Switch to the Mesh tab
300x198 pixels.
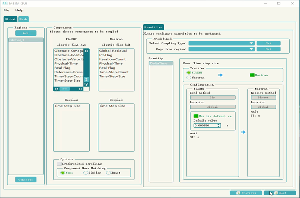tap(23, 19)
